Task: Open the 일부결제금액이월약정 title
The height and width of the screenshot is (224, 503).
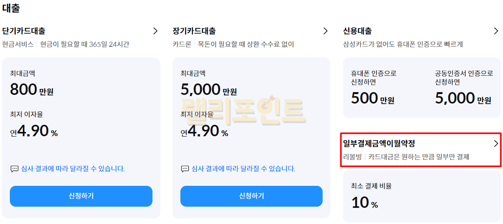Action: pyautogui.click(x=379, y=144)
